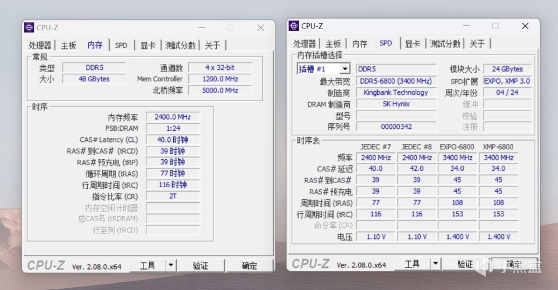The image size is (558, 290).
Task: Click 验证 button in right CPU-Z window
Action: 465,264
